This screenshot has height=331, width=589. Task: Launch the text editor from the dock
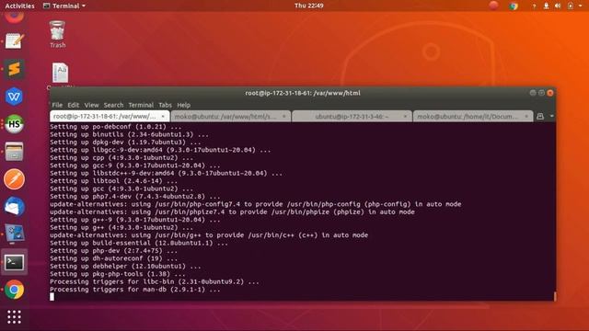[x=15, y=40]
